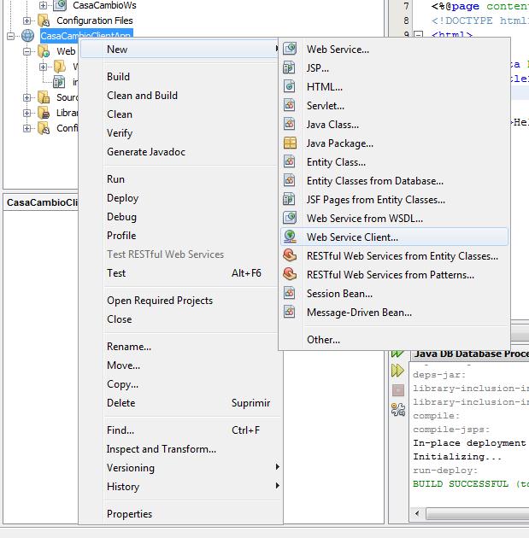This screenshot has height=538, width=529.
Task: Click the Libraries folder icon in the tree
Action: 44,113
